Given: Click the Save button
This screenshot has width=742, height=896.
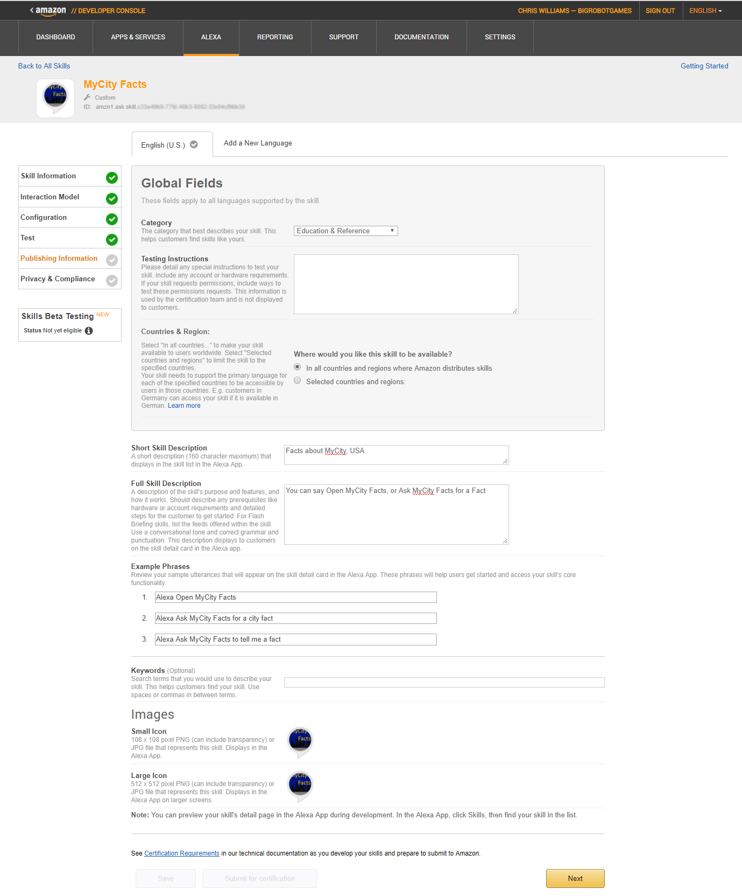Looking at the screenshot, I should coord(166,878).
